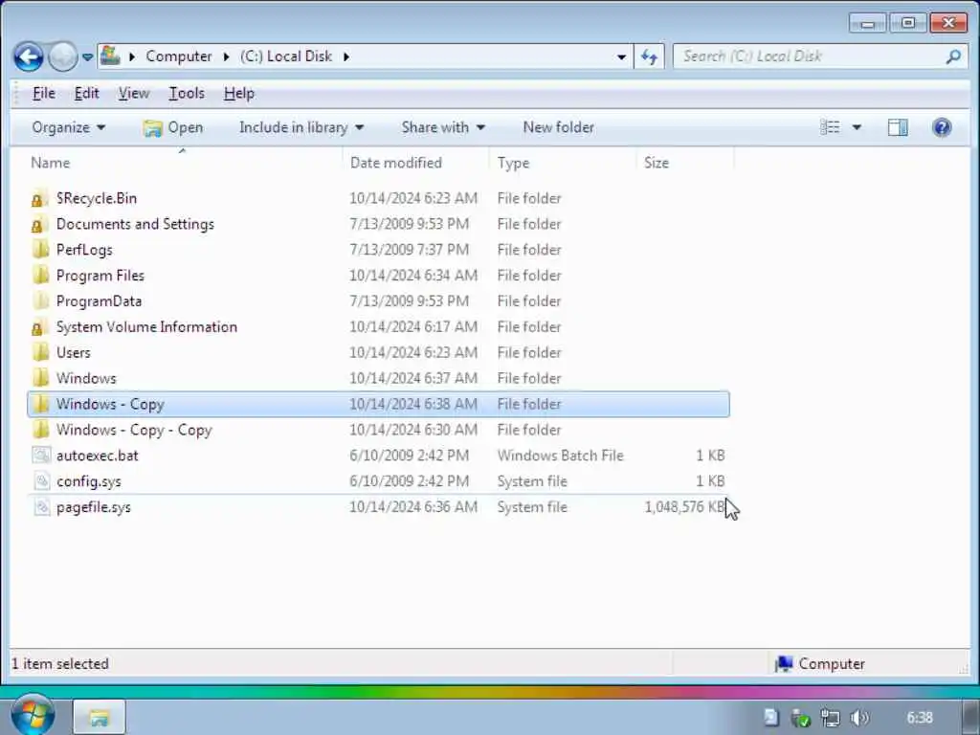
Task: Click the Open toolbar button
Action: (172, 127)
